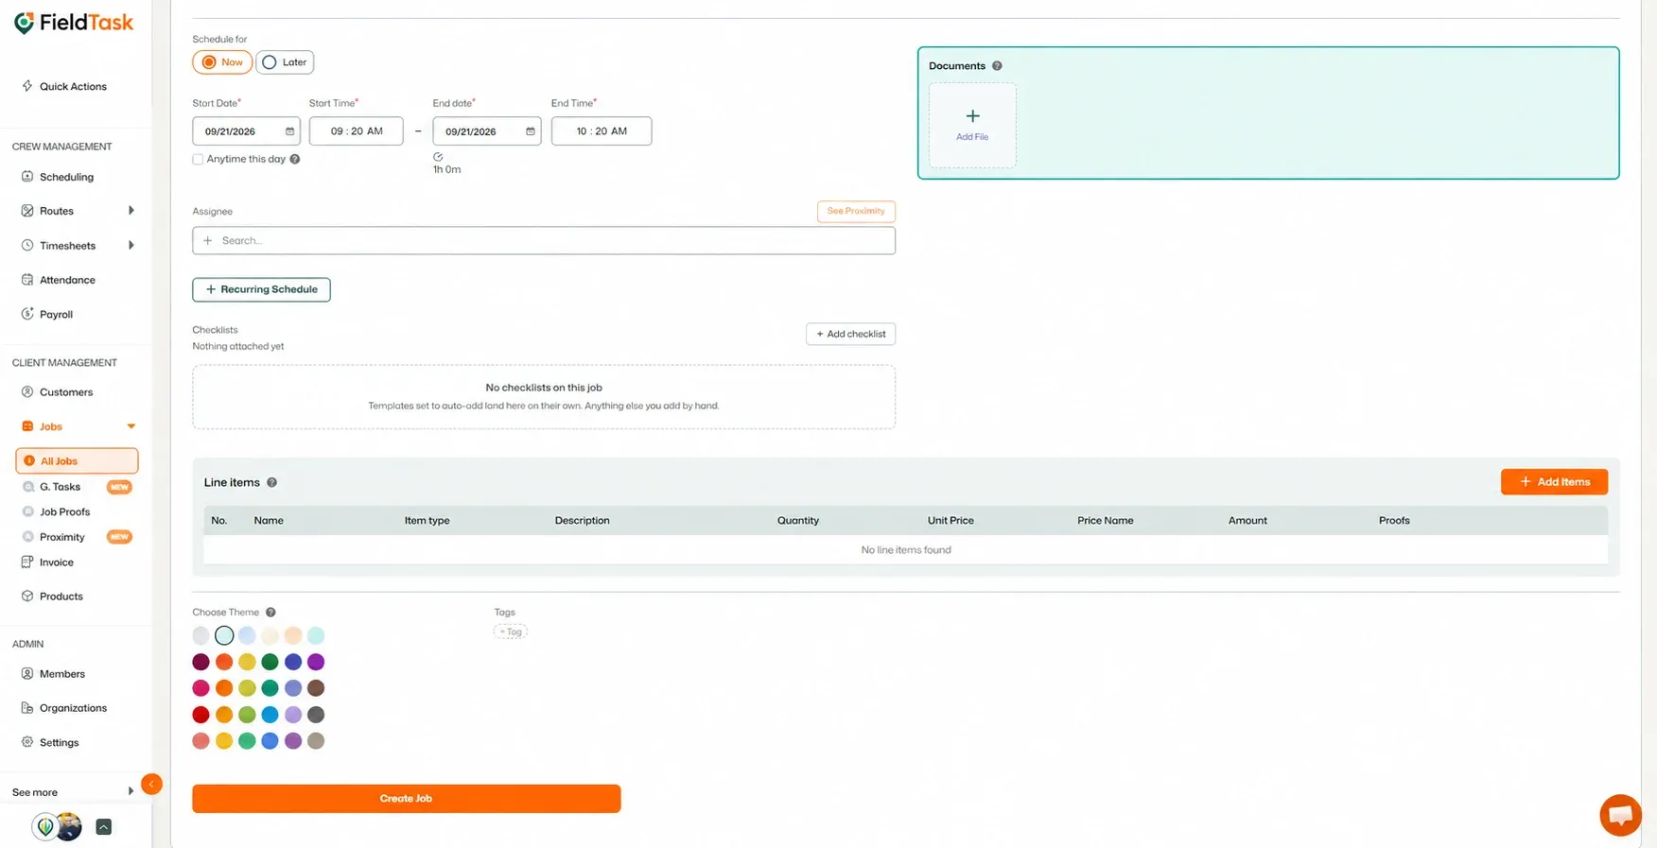The width and height of the screenshot is (1657, 848).
Task: Check the Anytime this day box
Action: 198,159
